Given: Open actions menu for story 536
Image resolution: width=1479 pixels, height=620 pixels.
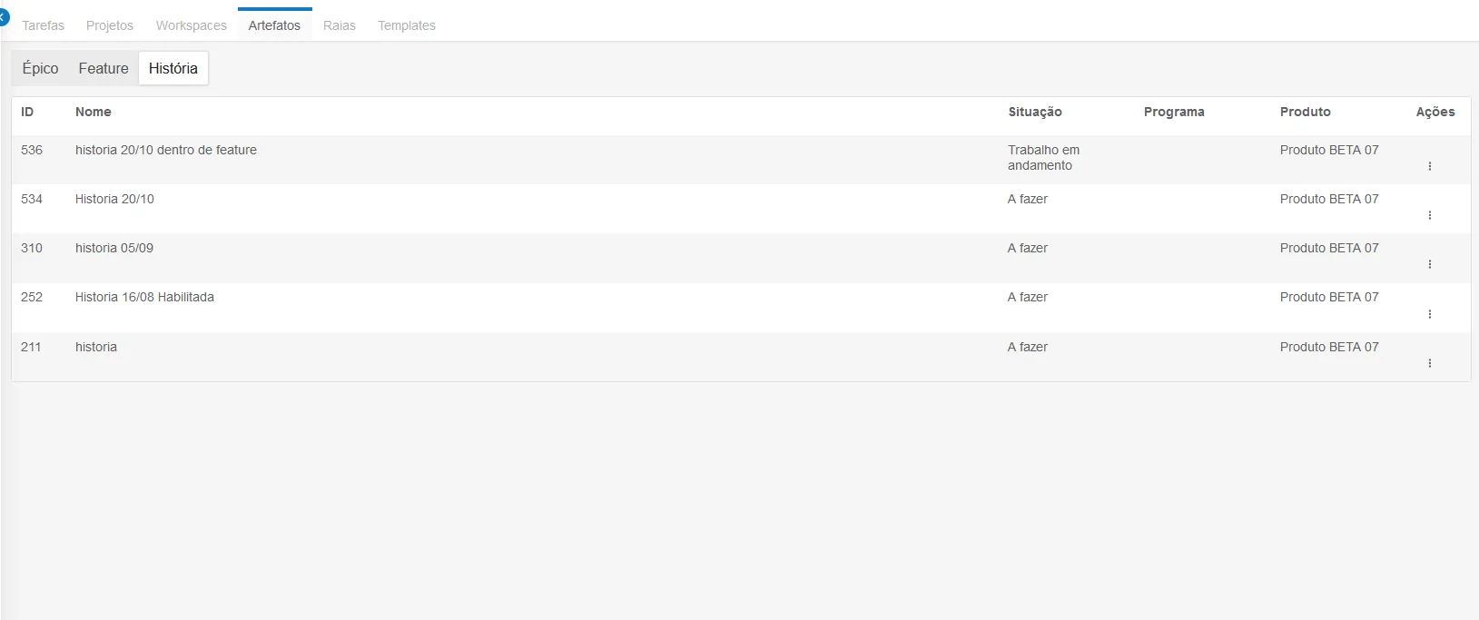Looking at the screenshot, I should click(x=1429, y=166).
